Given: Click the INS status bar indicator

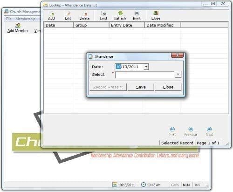Looking at the screenshot, I should point(197,185).
